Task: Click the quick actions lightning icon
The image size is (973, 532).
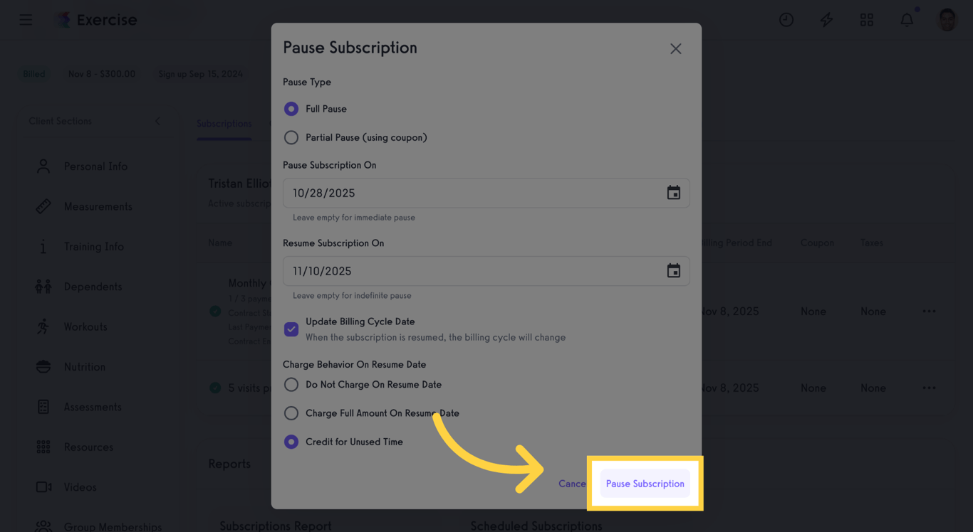Action: click(x=826, y=19)
